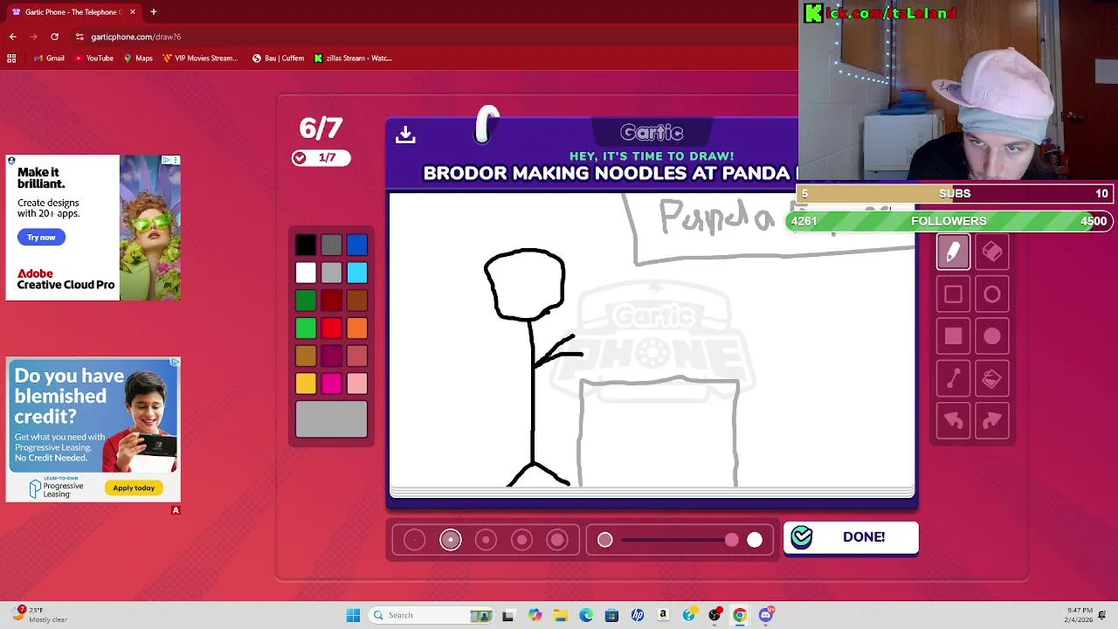Open the YouTube bookmark
Image resolution: width=1118 pixels, height=629 pixels.
(x=93, y=59)
